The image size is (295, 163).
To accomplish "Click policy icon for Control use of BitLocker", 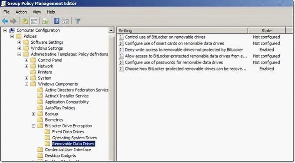I will 121,37.
